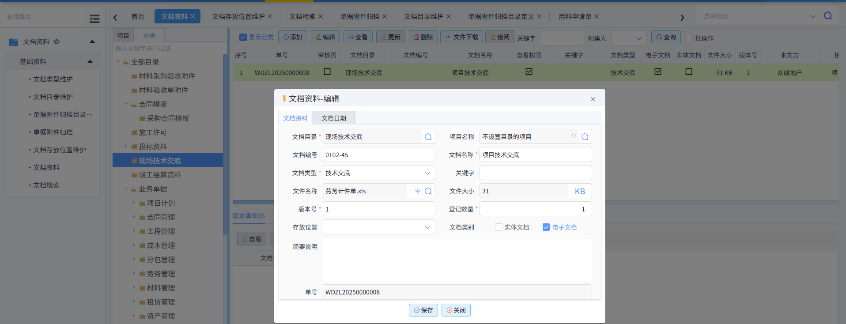Select 竣工结算资料 in directory tree
This screenshot has width=846, height=324.
(x=160, y=175)
